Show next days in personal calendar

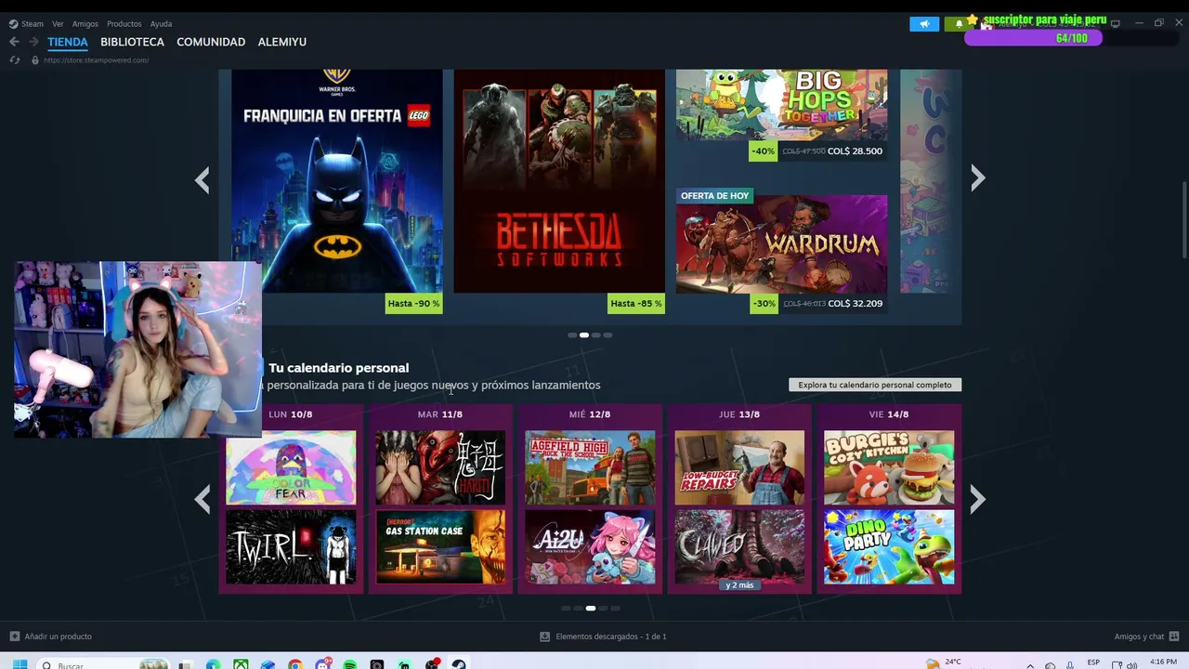[977, 500]
